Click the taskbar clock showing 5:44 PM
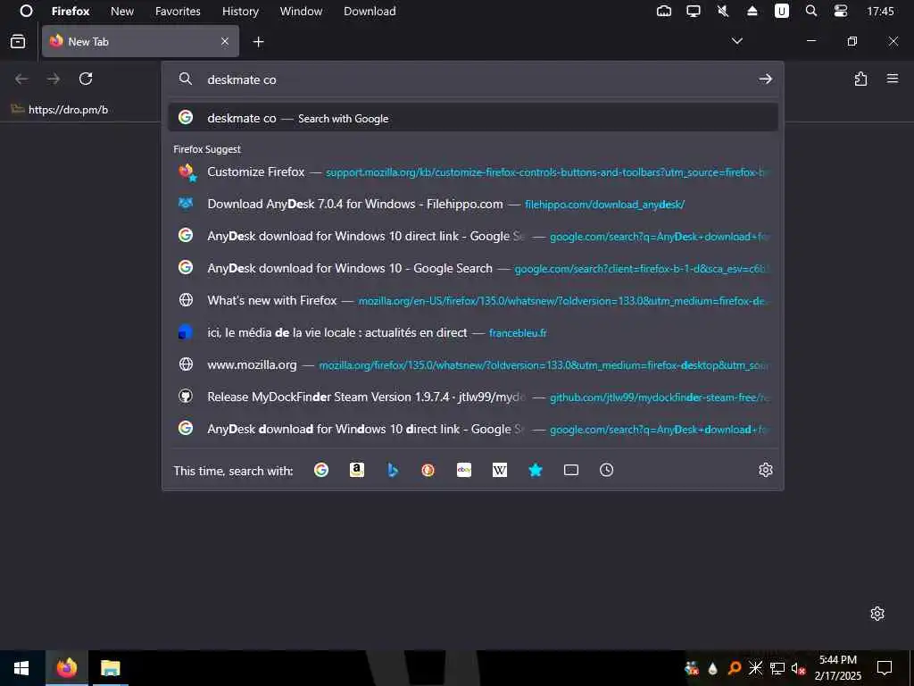914x686 pixels. click(837, 668)
